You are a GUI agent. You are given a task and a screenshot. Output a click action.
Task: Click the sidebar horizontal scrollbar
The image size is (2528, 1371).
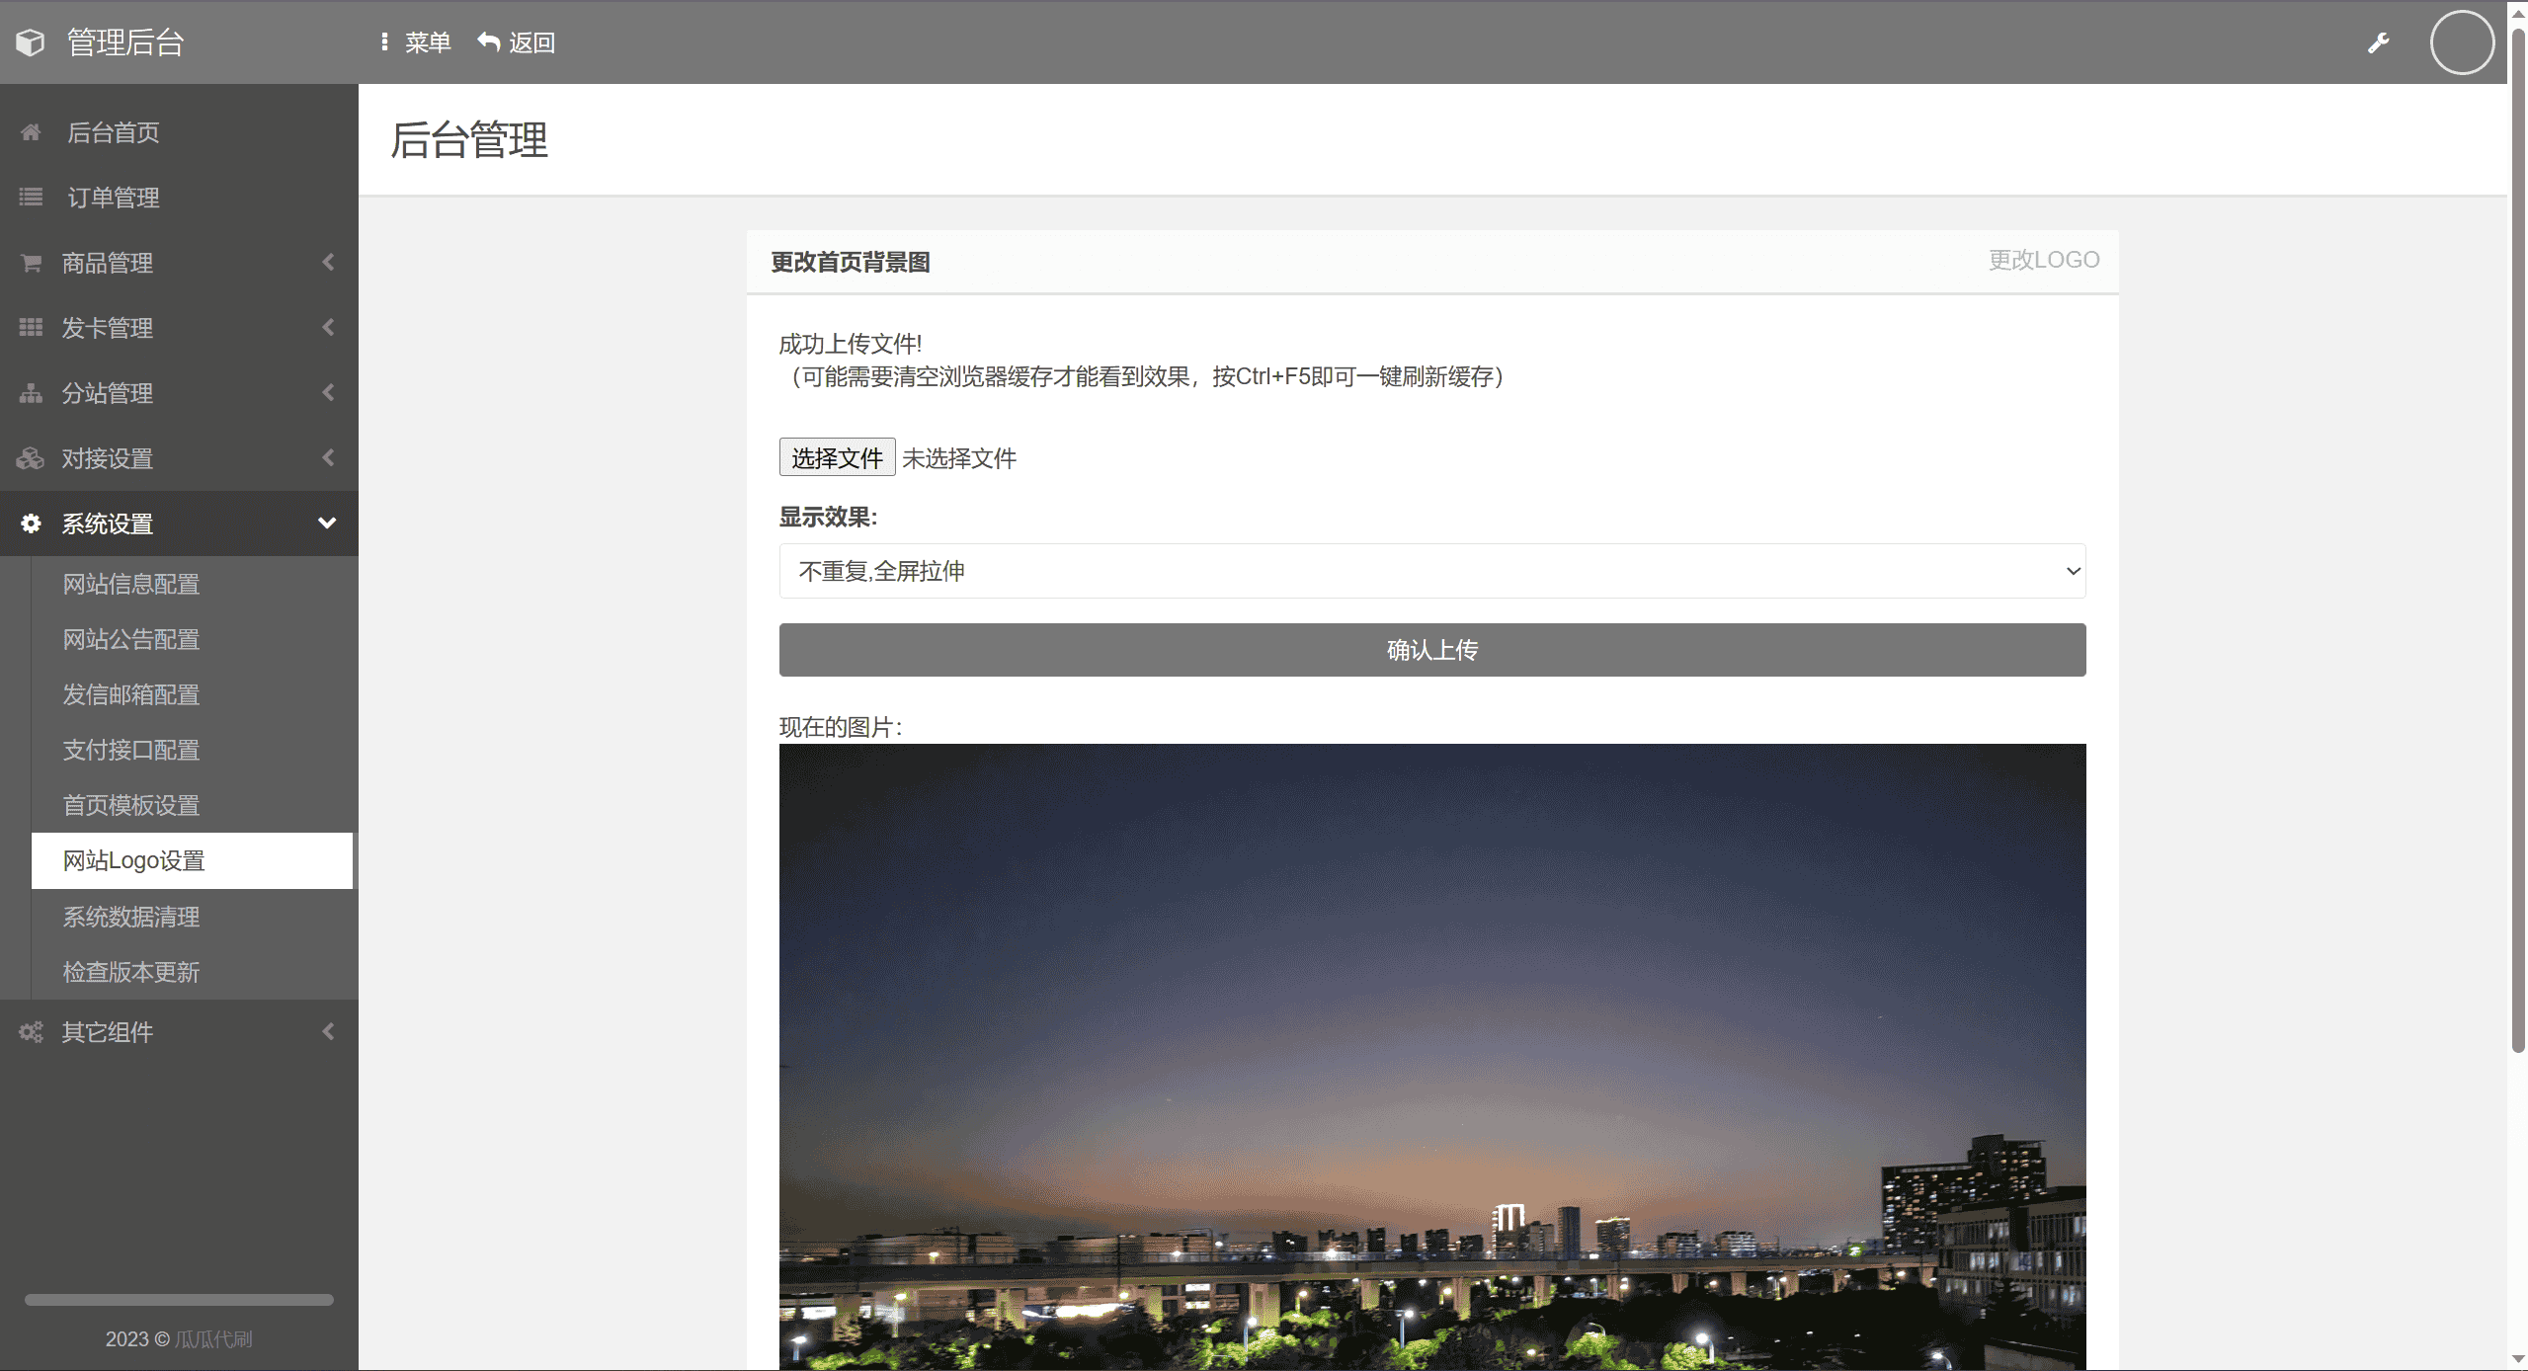pos(179,1300)
